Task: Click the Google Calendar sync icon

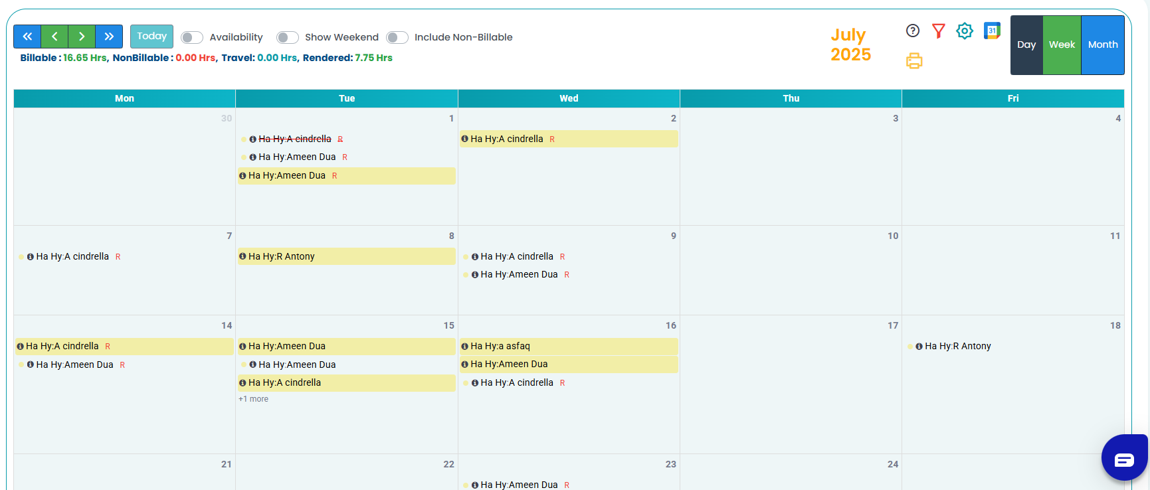Action: coord(992,31)
